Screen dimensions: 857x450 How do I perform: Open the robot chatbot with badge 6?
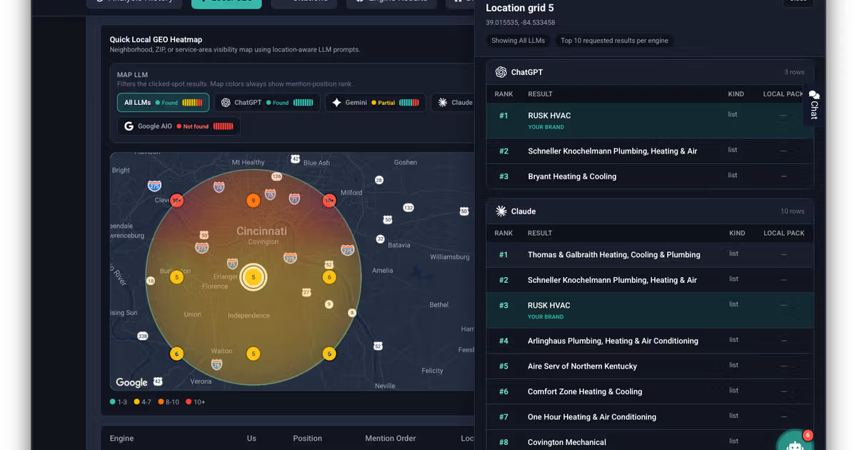coord(795,444)
